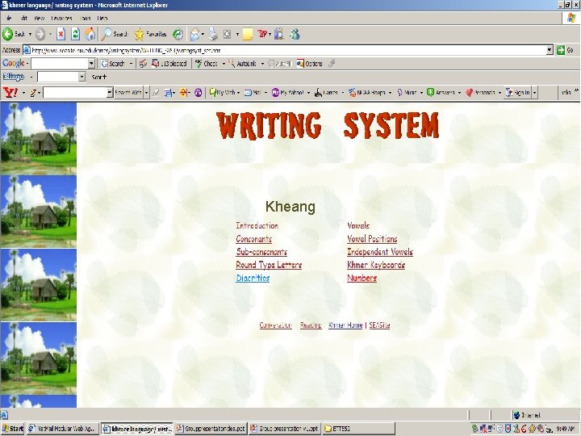The image size is (581, 436).
Task: Click the Forward arrow button
Action: [x=40, y=35]
